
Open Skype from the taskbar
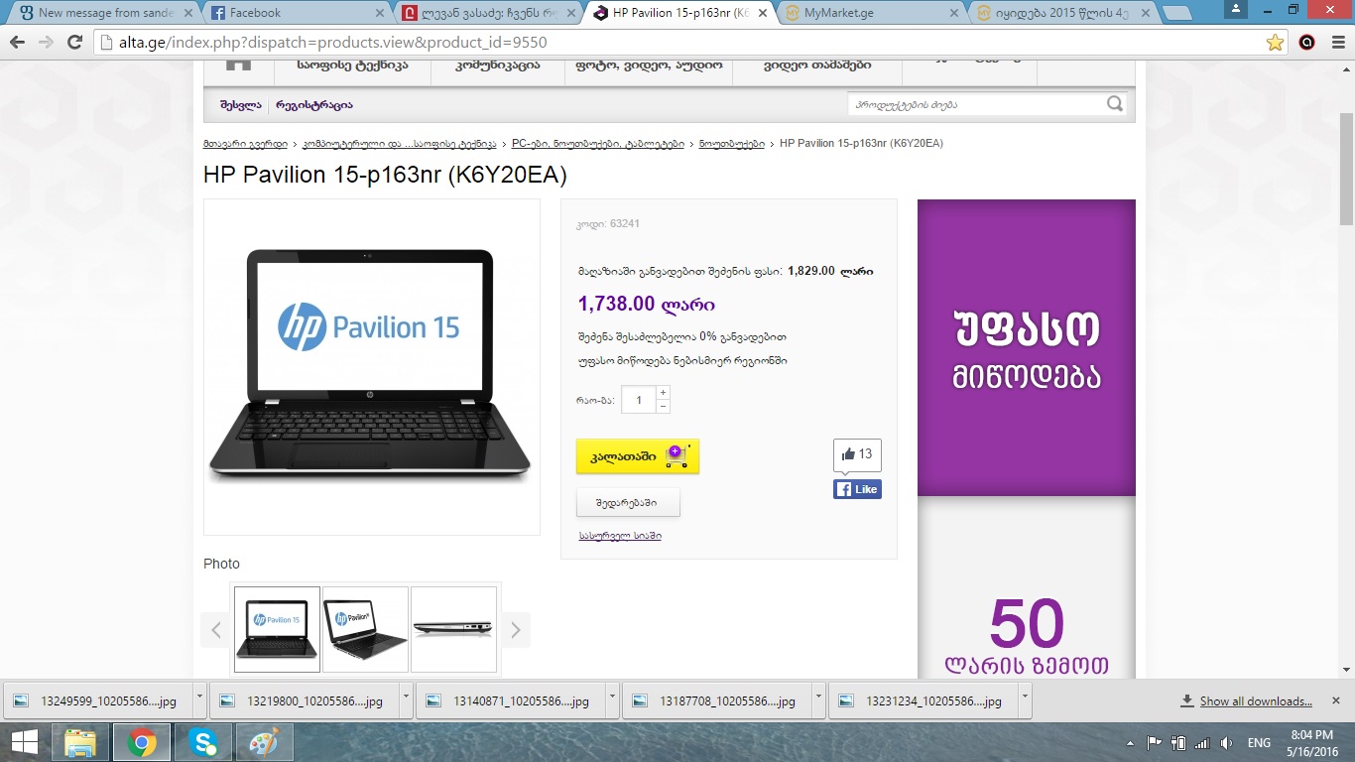pos(203,742)
